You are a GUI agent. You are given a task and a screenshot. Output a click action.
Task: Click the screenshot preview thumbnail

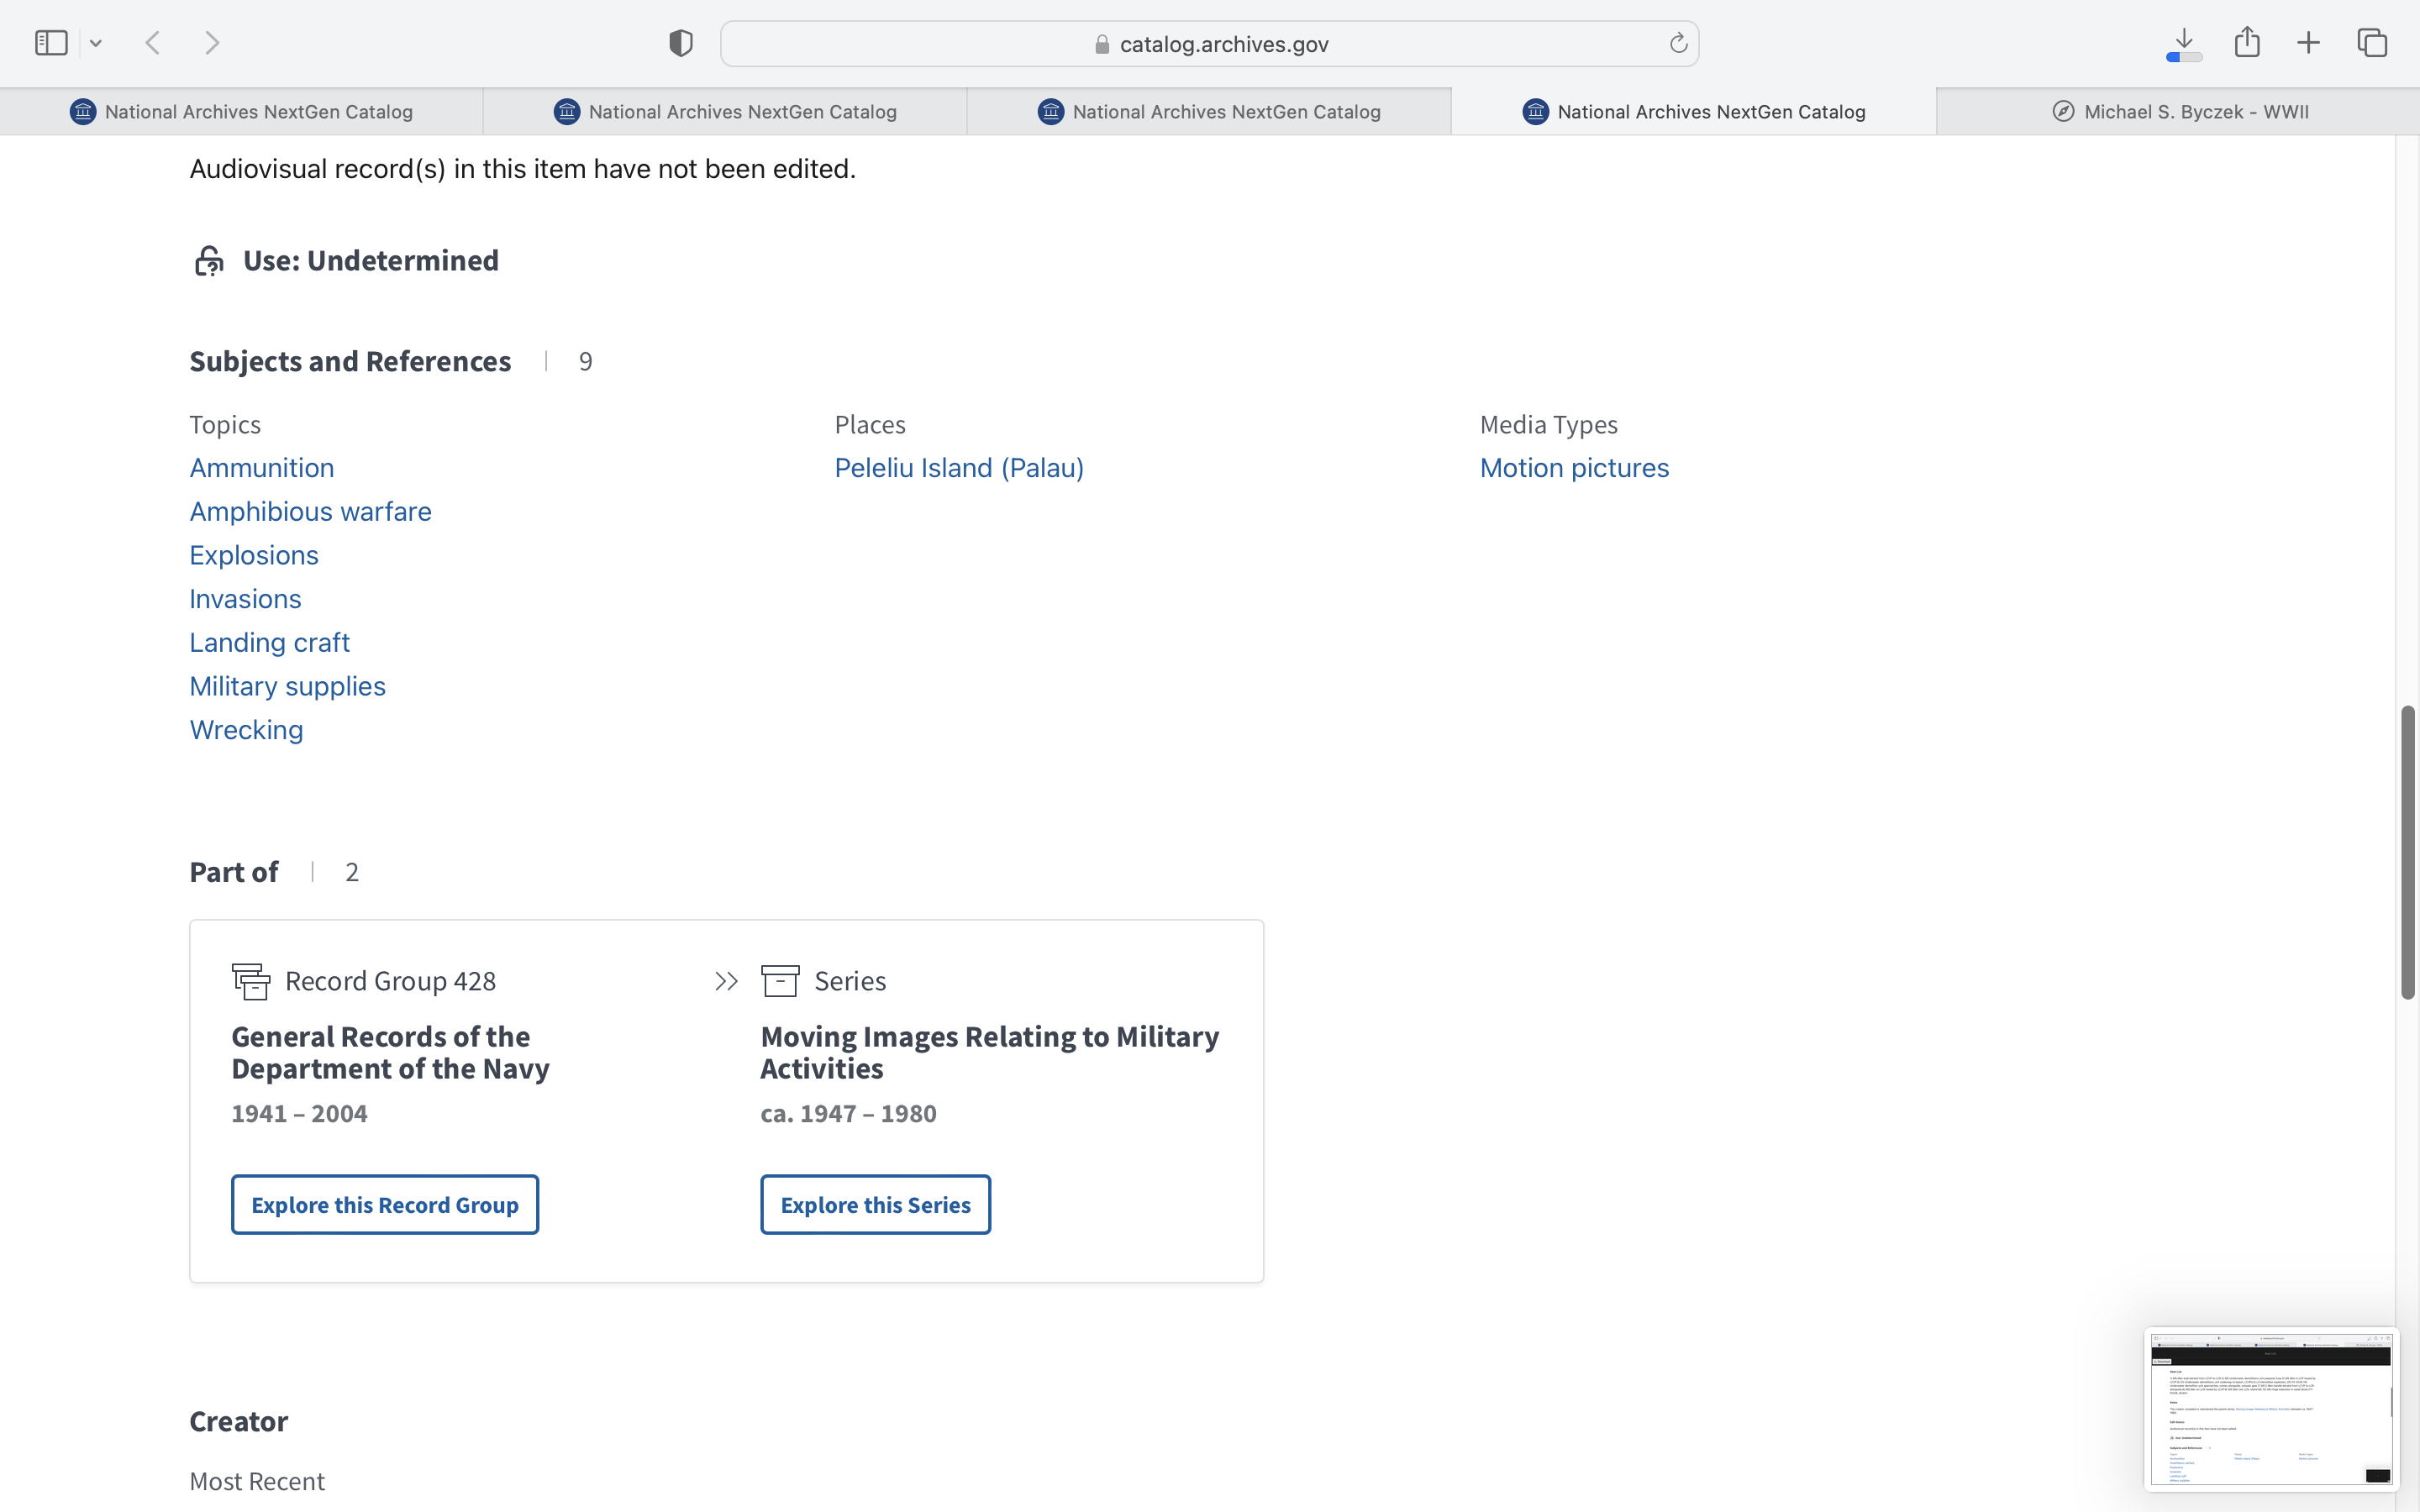click(x=2270, y=1408)
